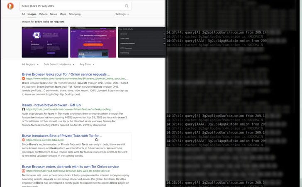Click the search magnifier icon

coord(127,6)
